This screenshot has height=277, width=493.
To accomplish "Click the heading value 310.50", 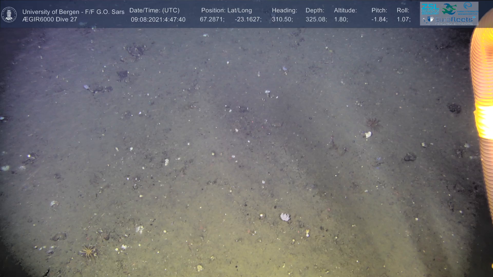I will point(282,19).
